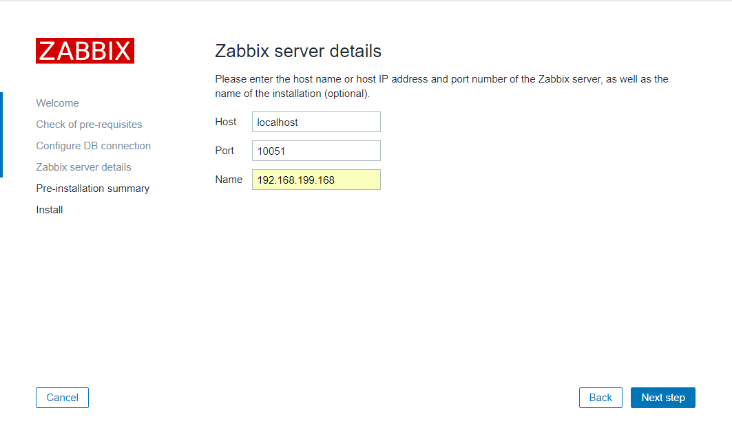Image resolution: width=732 pixels, height=430 pixels.
Task: Proceed with the Next step button
Action: [x=662, y=398]
